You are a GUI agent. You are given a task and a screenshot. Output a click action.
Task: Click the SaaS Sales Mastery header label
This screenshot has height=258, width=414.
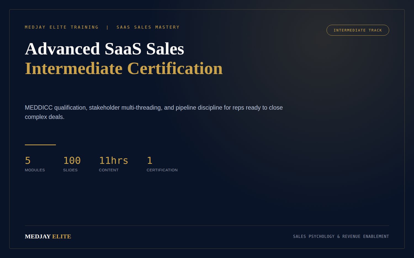[x=148, y=27]
